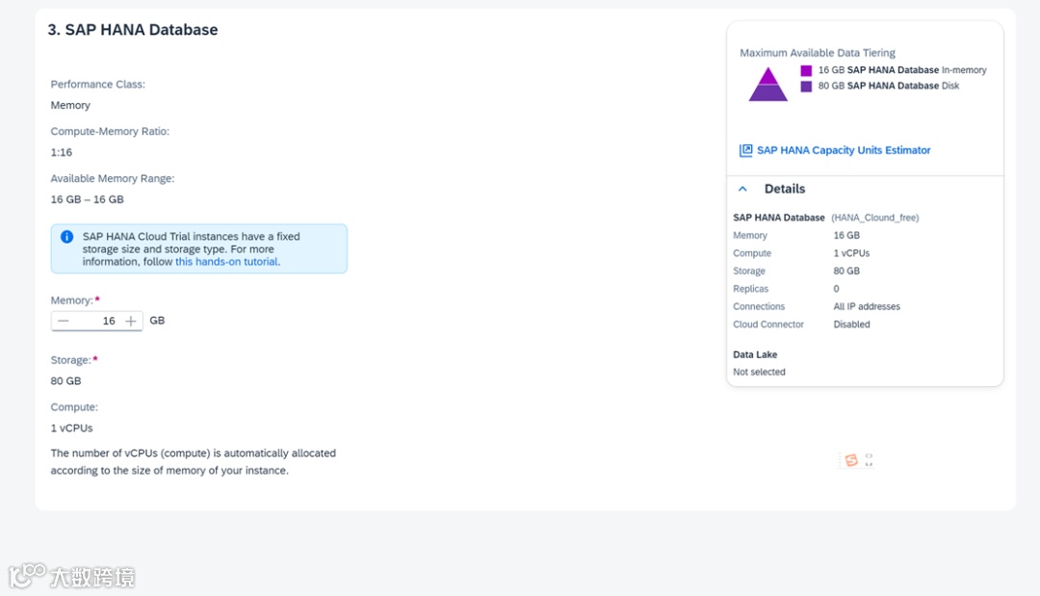Click the 'Compute-Memory Ratio:' label

pos(110,131)
